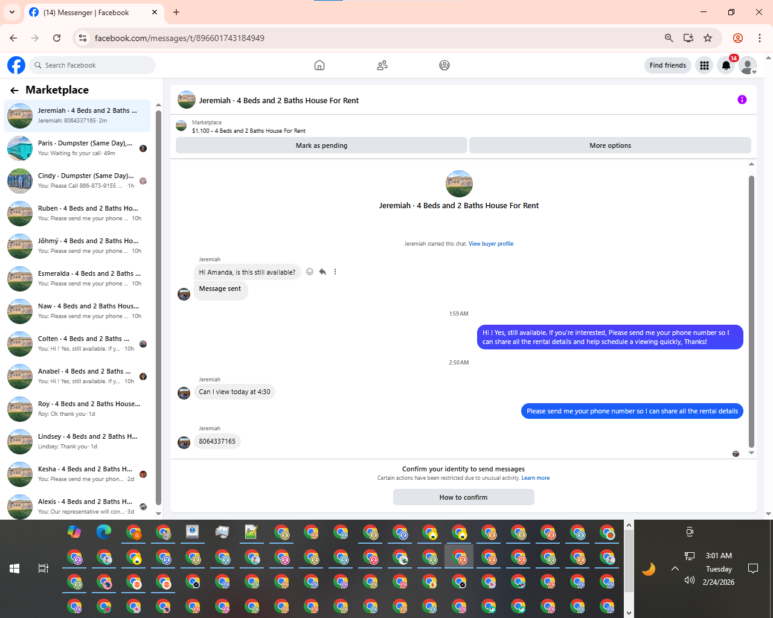
Task: Click the Find friends button
Action: 668,65
